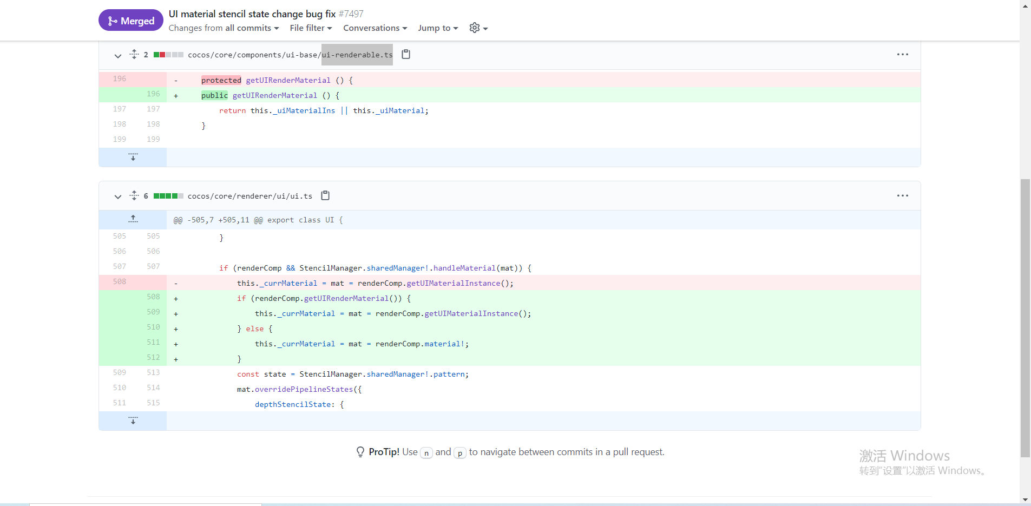Open the Jump to dropdown

tap(438, 28)
